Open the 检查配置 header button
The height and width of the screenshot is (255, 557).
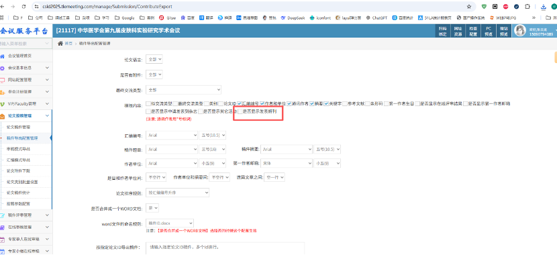click(473, 31)
